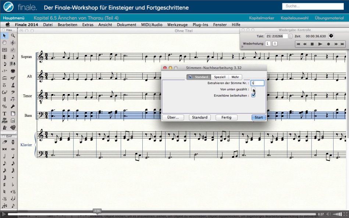Enable the 'Von unten gezählt' checkbox
The height and width of the screenshot is (218, 349).
click(x=253, y=89)
